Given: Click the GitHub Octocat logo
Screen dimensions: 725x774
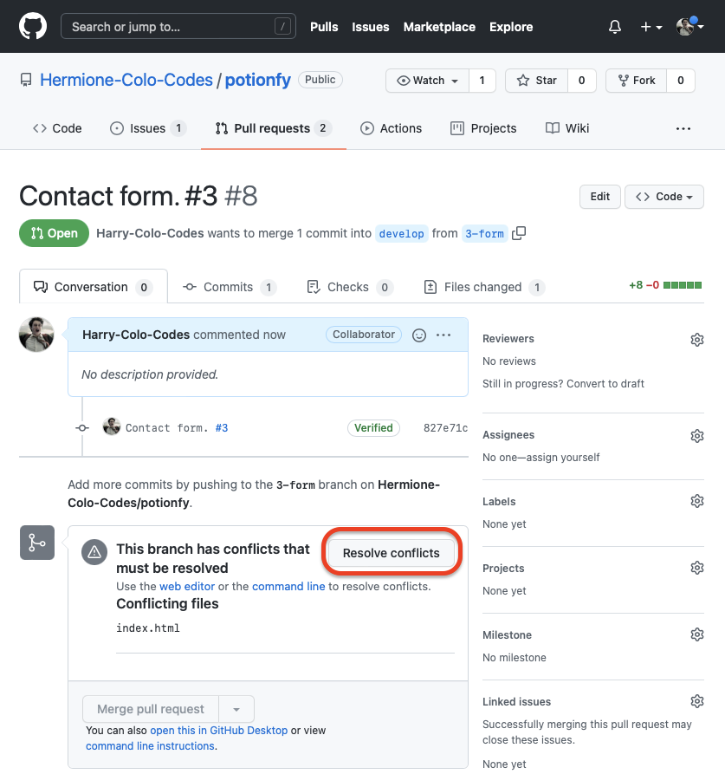Looking at the screenshot, I should pos(33,27).
